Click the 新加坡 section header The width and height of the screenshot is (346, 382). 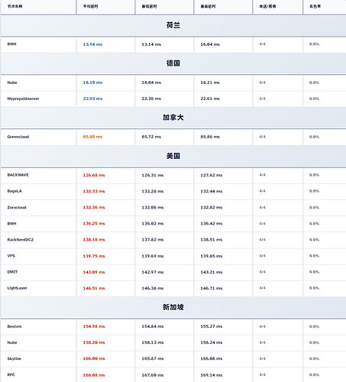coord(173,307)
